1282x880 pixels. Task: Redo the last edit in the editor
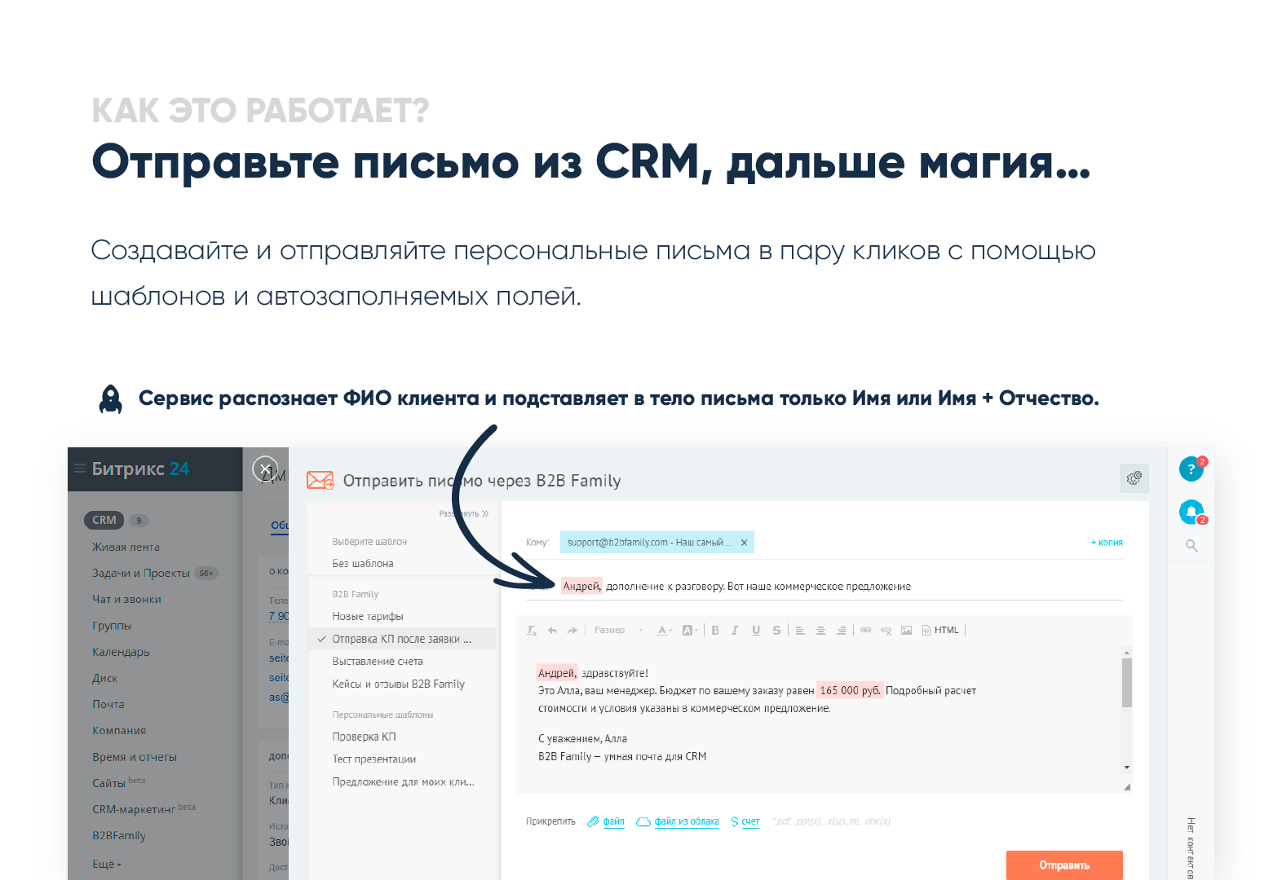coord(572,630)
